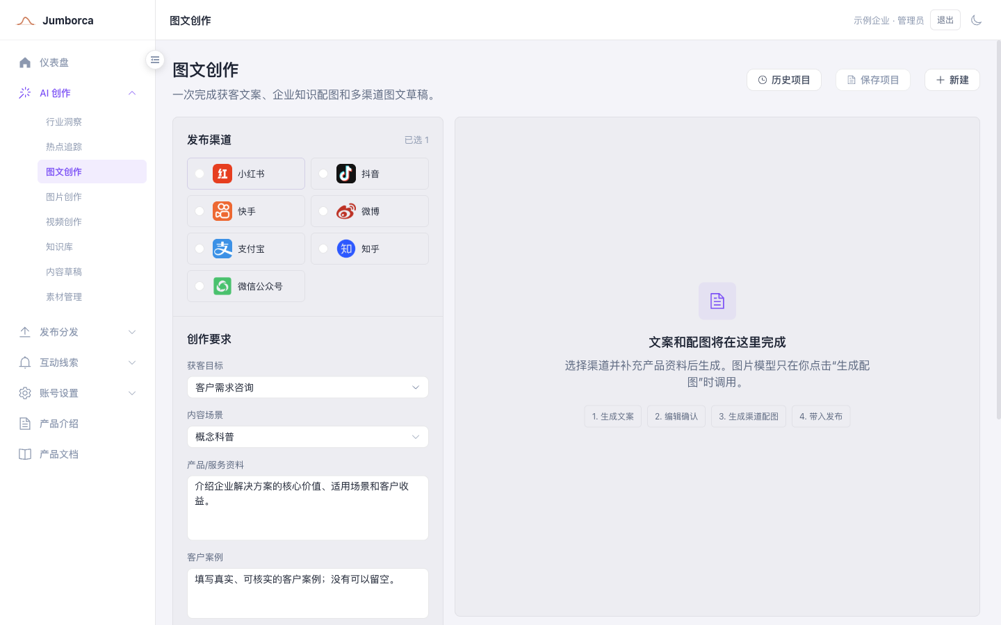Viewport: 1001px width, 625px height.
Task: Click the 快手 app icon
Action: (x=222, y=211)
